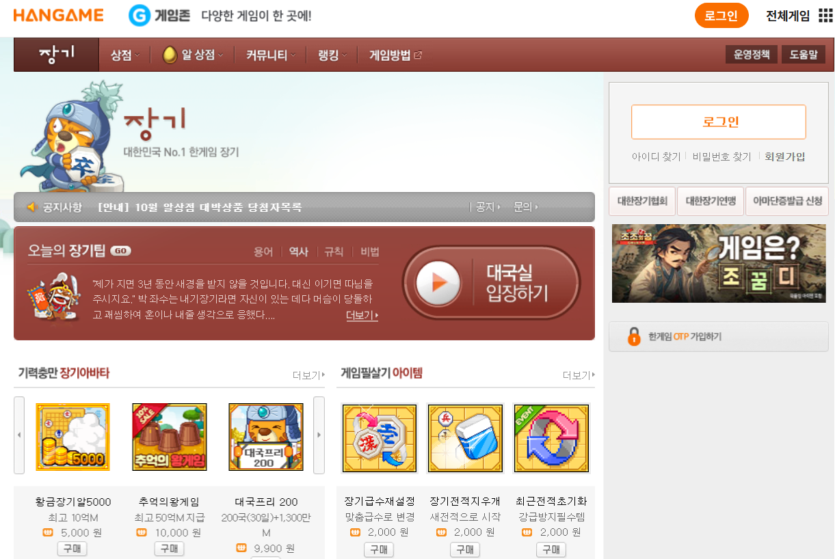Image resolution: width=835 pixels, height=559 pixels.
Task: Click the coin icon beside the 10,000 원 price
Action: 142,532
